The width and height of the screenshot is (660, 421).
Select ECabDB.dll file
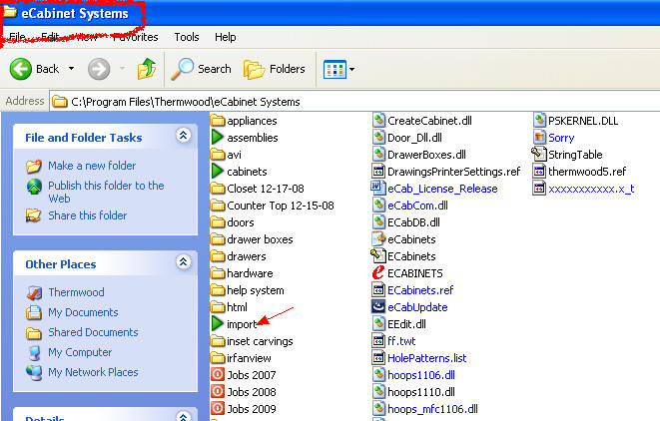[406, 222]
